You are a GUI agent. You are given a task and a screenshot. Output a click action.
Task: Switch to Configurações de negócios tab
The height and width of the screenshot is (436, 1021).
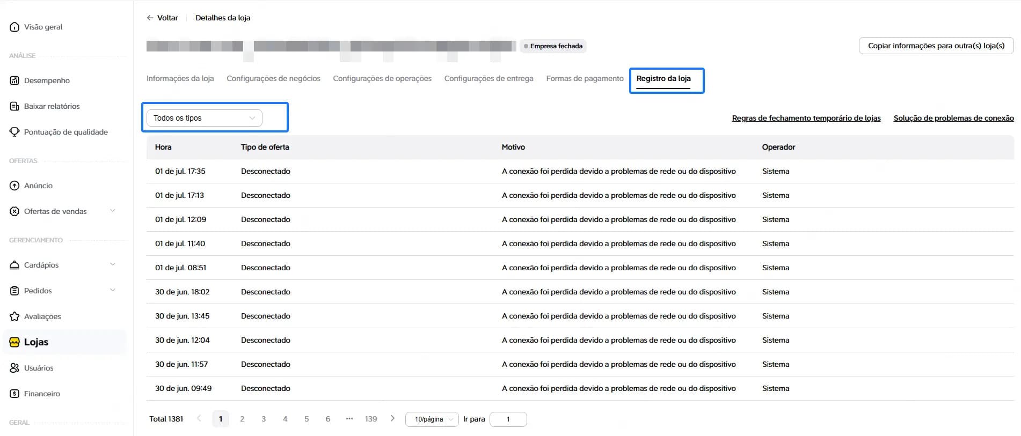point(273,78)
